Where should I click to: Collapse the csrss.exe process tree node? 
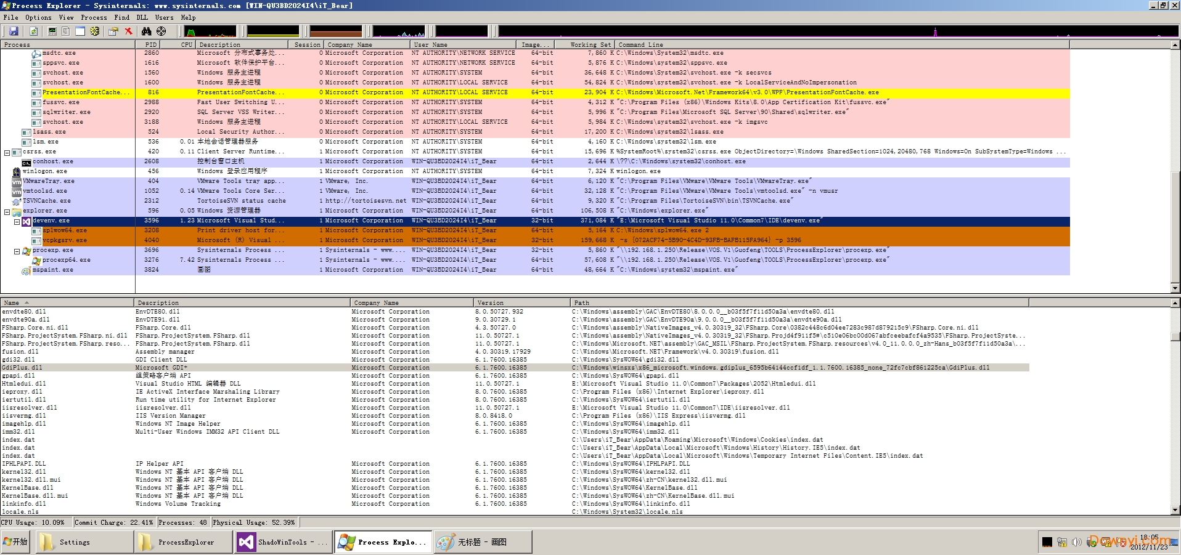pyautogui.click(x=7, y=152)
